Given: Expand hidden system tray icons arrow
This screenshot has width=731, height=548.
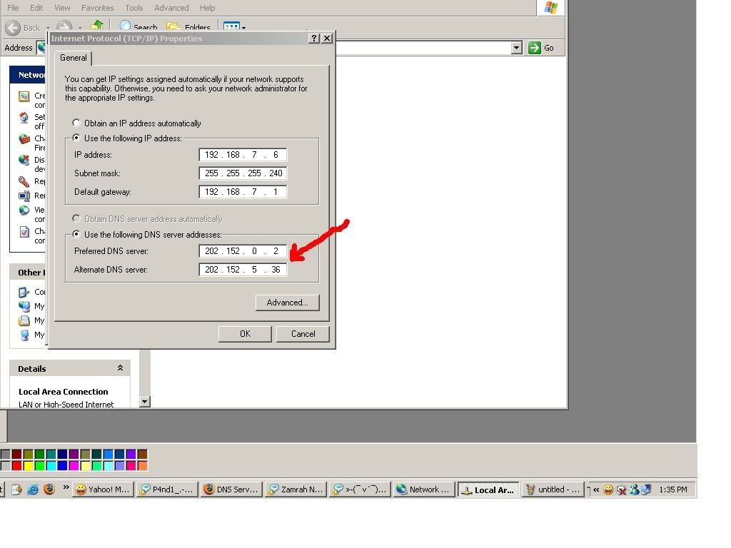Looking at the screenshot, I should 596,489.
